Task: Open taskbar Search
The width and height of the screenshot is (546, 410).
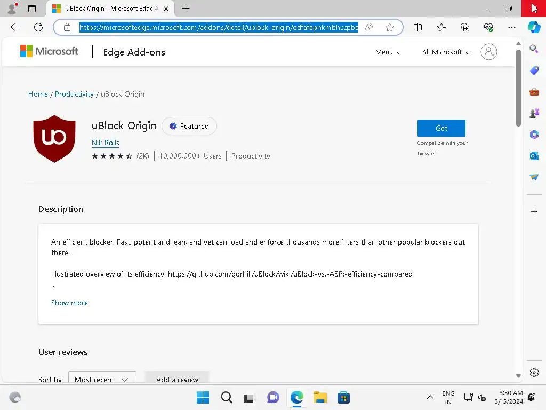Action: click(x=226, y=397)
